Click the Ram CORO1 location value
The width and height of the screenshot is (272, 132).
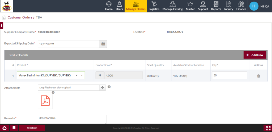175,32
